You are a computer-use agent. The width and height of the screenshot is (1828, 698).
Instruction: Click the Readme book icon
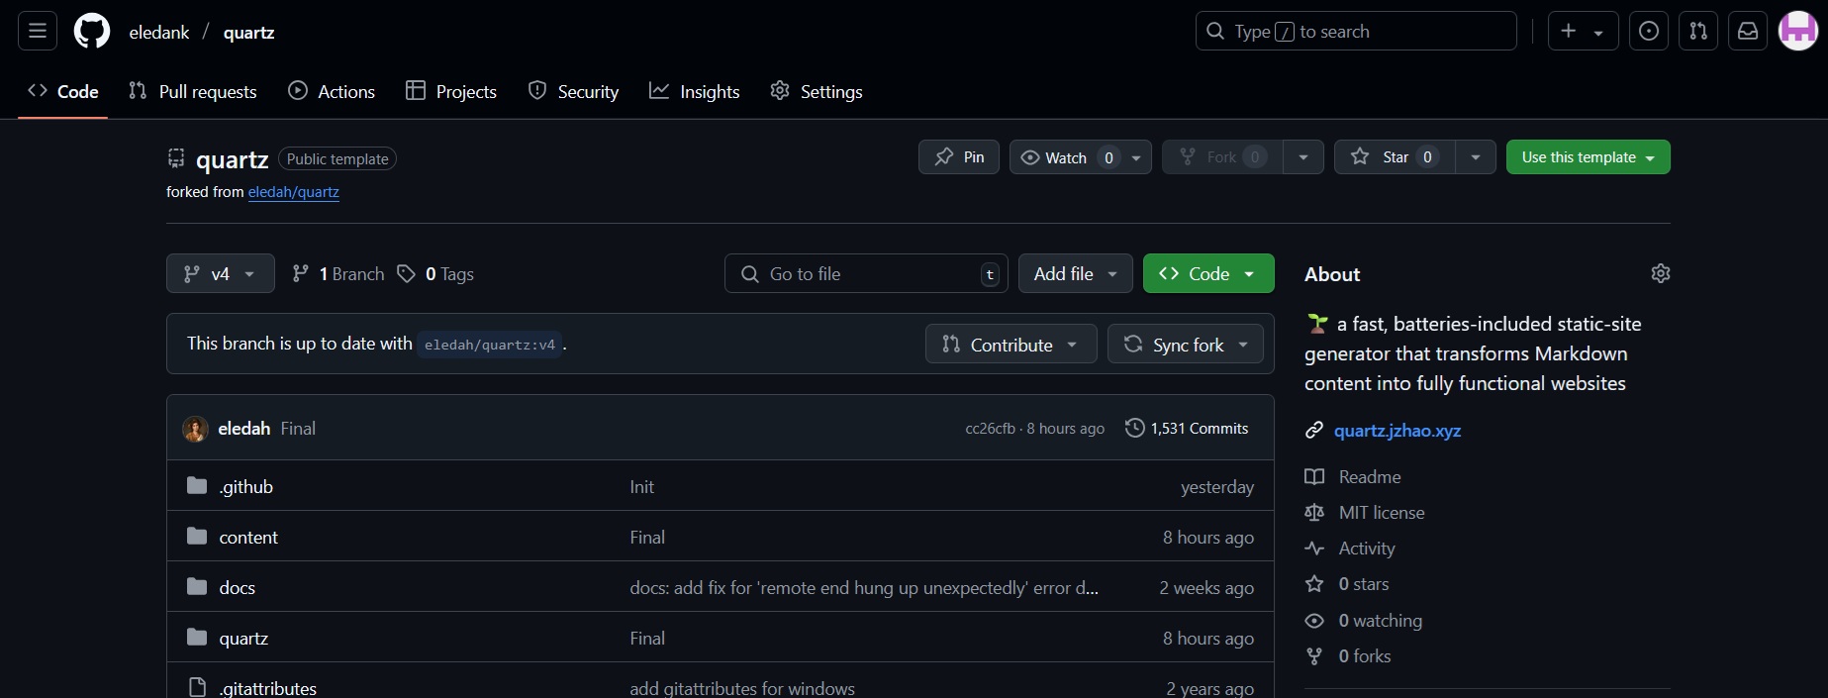pyautogui.click(x=1314, y=477)
